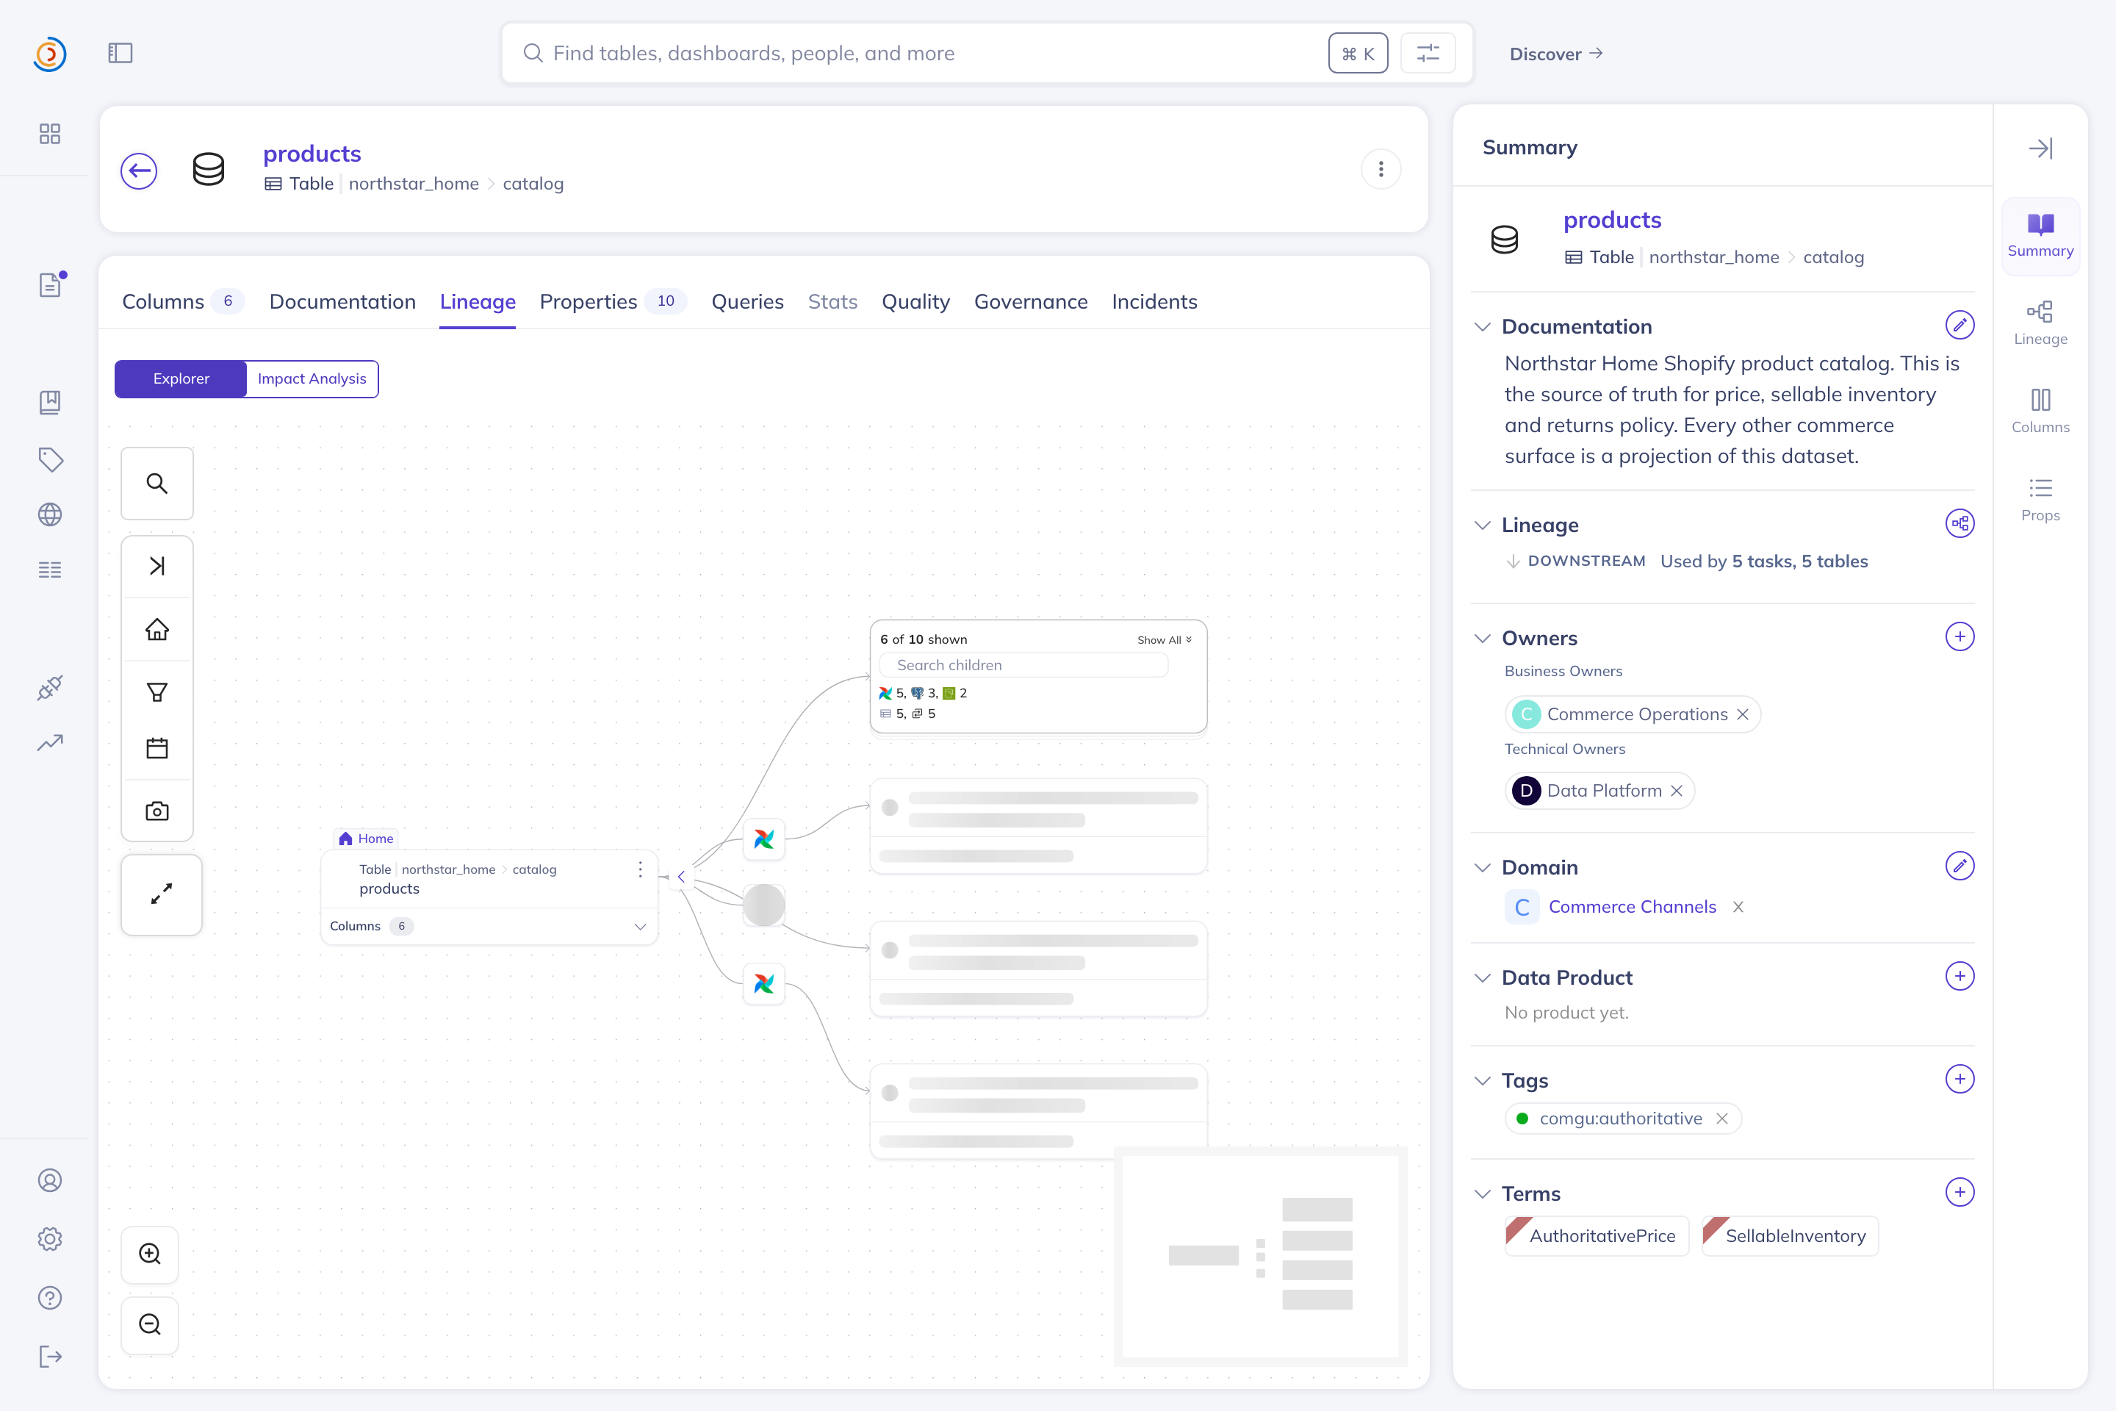Click the sign out icon in sidebar

pyautogui.click(x=51, y=1356)
